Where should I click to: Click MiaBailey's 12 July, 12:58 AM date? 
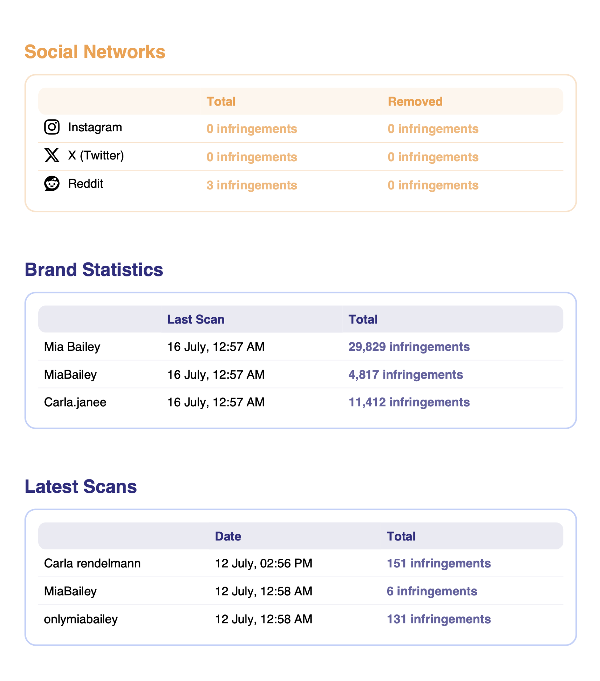click(x=264, y=591)
